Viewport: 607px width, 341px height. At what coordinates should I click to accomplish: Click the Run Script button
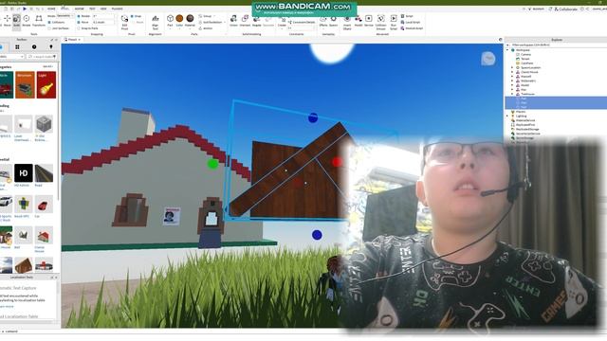394,23
